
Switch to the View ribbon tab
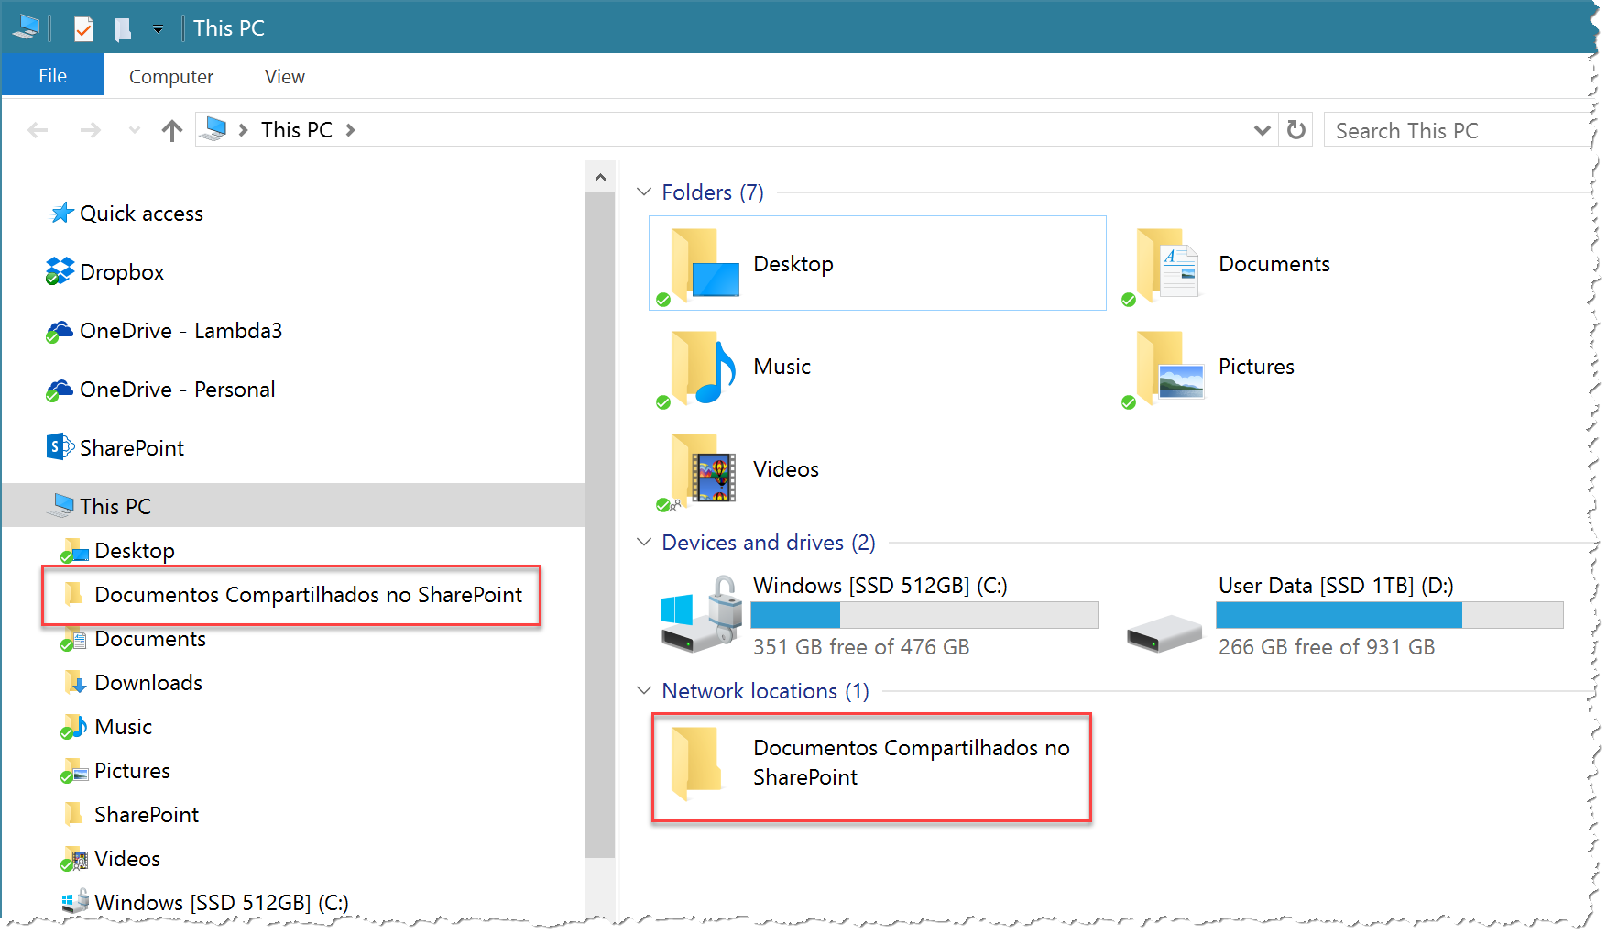(285, 77)
